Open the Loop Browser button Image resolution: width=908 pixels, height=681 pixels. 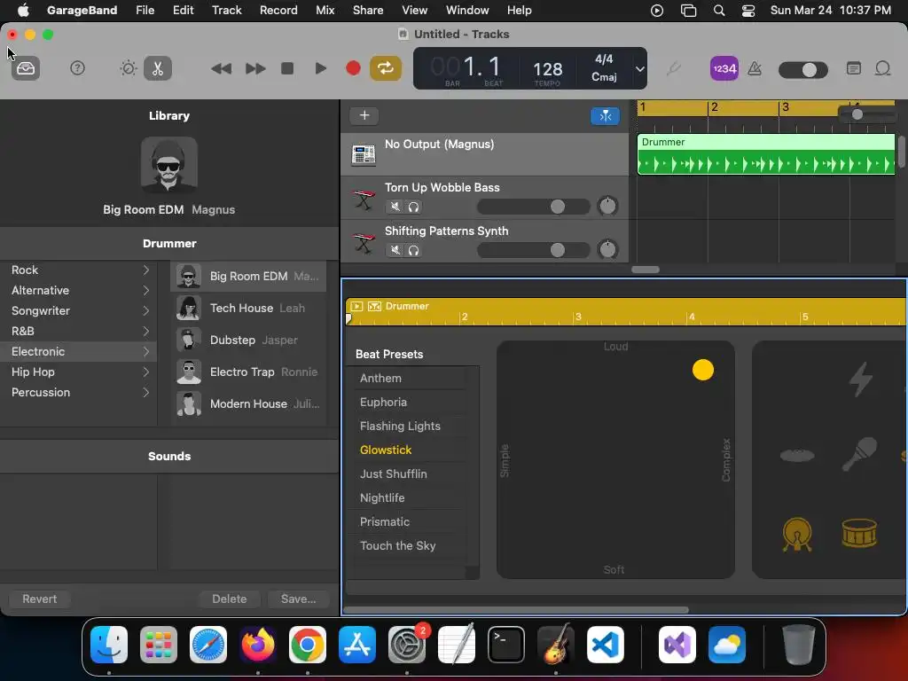882,68
